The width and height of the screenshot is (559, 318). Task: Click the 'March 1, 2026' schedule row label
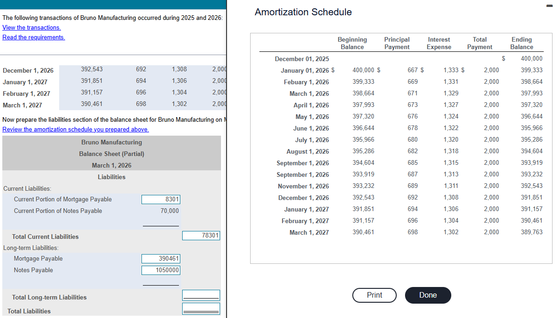click(309, 94)
